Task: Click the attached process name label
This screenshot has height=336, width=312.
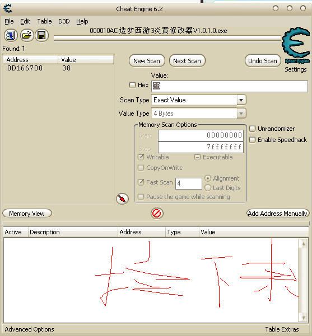Action: pyautogui.click(x=159, y=31)
